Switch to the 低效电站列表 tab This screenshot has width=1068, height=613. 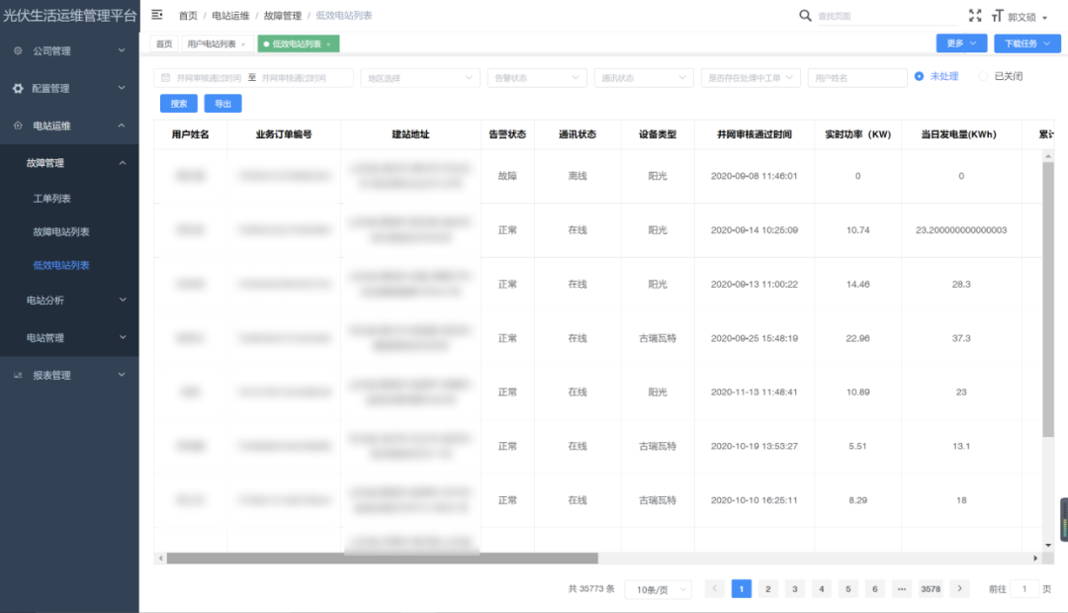point(297,44)
